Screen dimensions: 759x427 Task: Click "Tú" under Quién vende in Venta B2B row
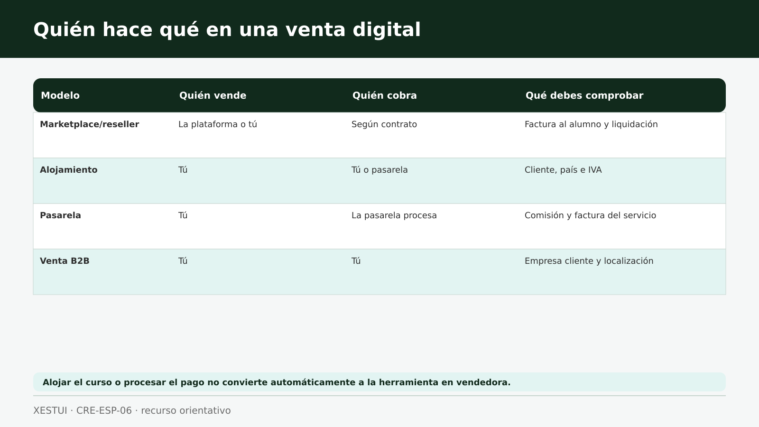pyautogui.click(x=183, y=261)
